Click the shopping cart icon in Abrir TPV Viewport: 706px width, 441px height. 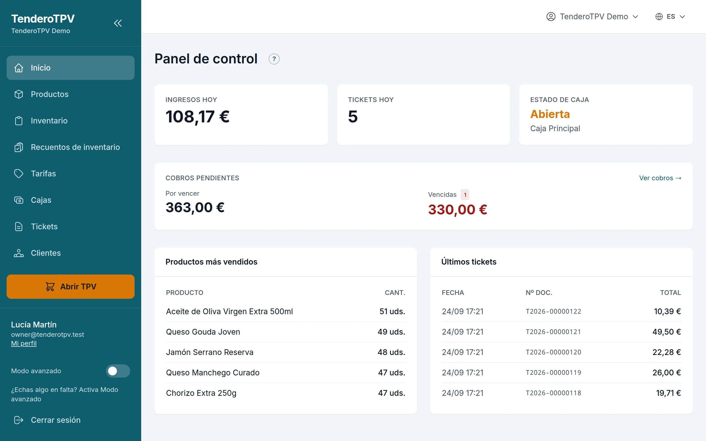pyautogui.click(x=50, y=286)
